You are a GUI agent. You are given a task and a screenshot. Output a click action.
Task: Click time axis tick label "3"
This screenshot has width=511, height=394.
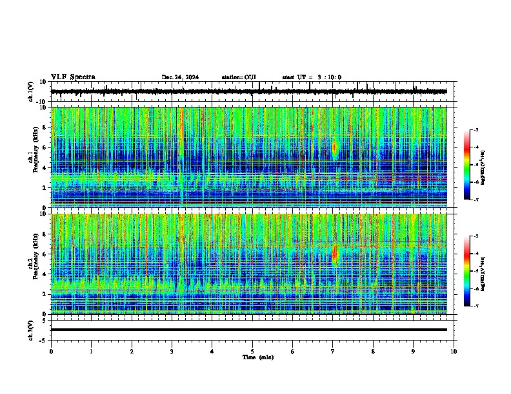click(x=172, y=352)
